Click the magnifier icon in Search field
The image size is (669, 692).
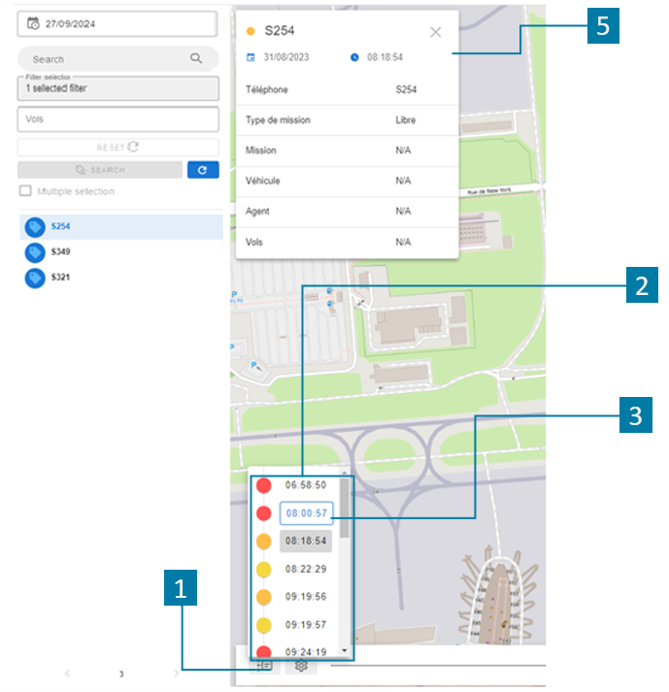[x=196, y=58]
